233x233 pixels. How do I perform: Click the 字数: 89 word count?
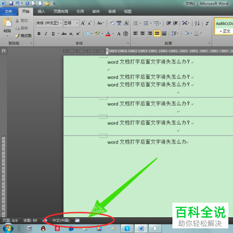point(30,220)
